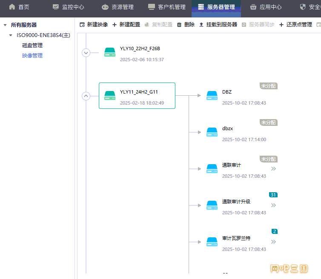Click the green YLY11_24H2_G11 disk icon
Screen dimensions: 321x279
click(110, 96)
